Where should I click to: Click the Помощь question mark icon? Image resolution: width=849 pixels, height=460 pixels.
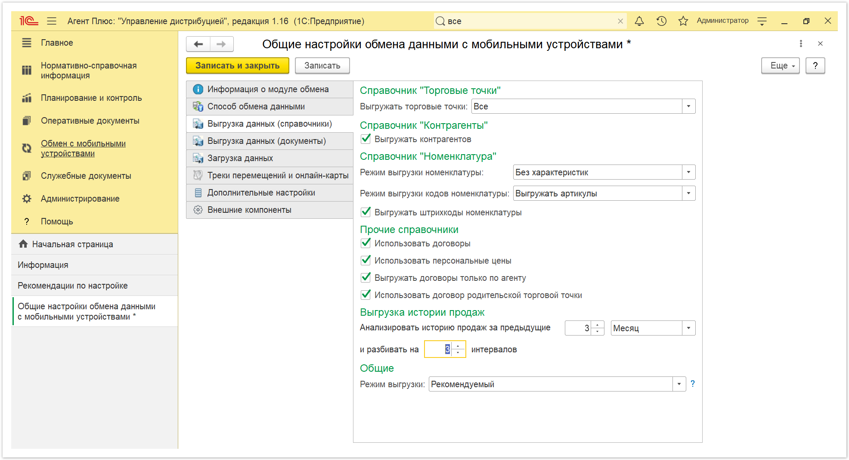coord(27,221)
